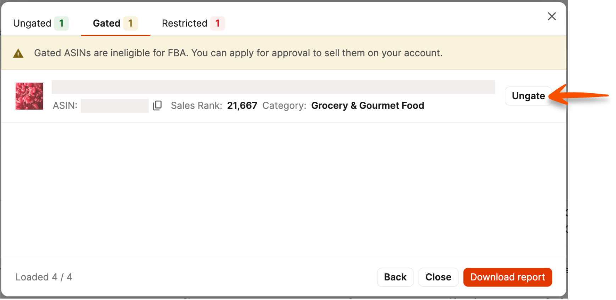This screenshot has width=616, height=300.
Task: Click the redacted product title bar
Action: 273,87
